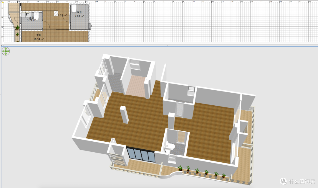Screen dimensions: 318x188
Task: Select the 主卫 3.74 m² room label
Action: pos(32,19)
